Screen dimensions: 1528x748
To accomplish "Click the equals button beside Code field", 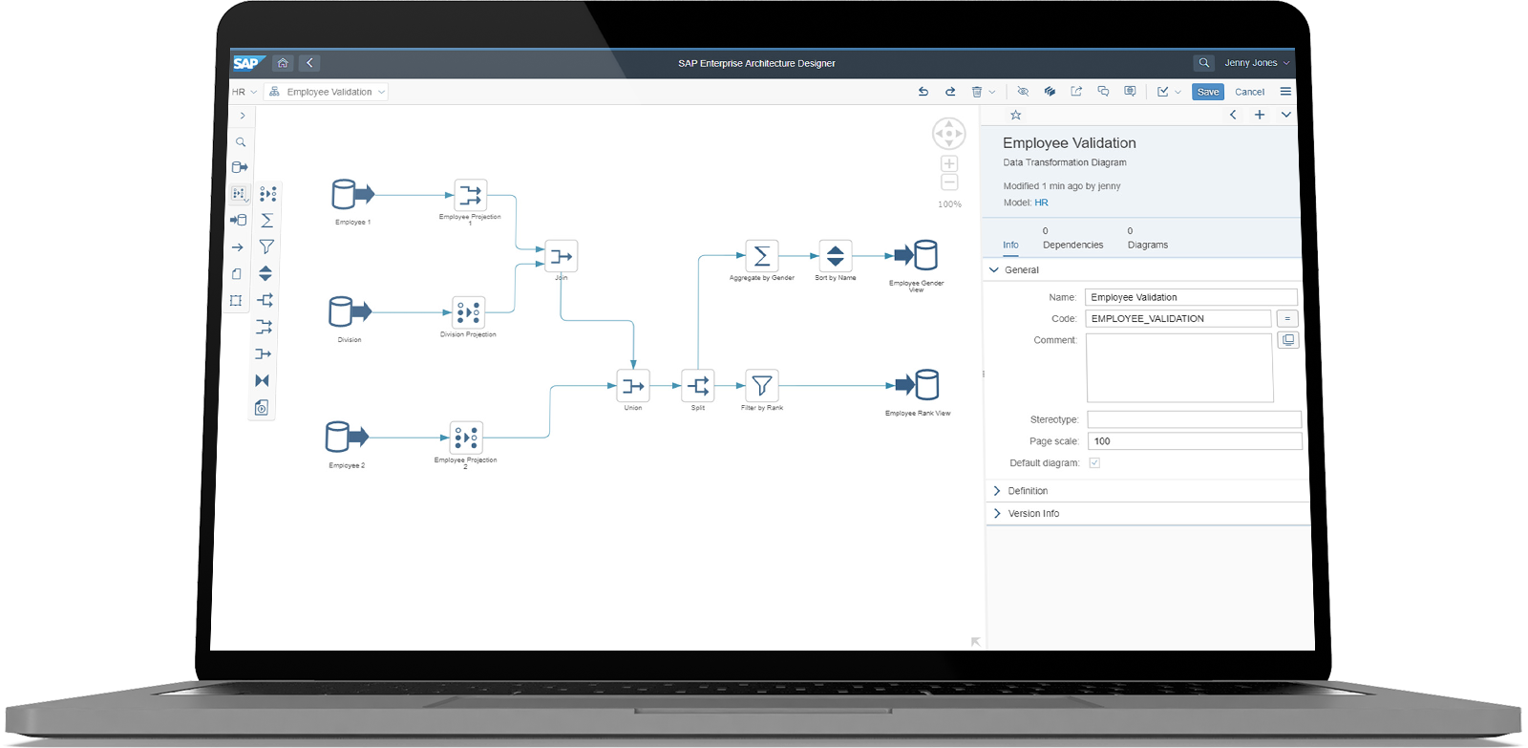I will [x=1287, y=319].
